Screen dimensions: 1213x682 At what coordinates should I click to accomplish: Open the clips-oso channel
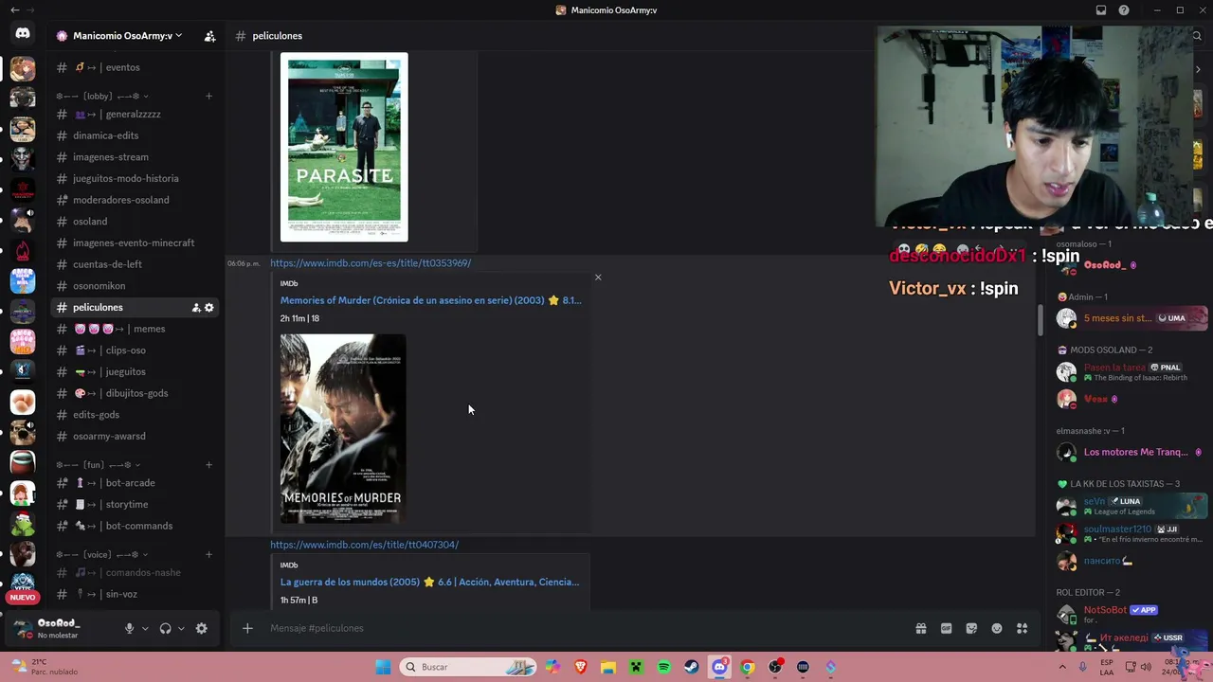tap(135, 350)
